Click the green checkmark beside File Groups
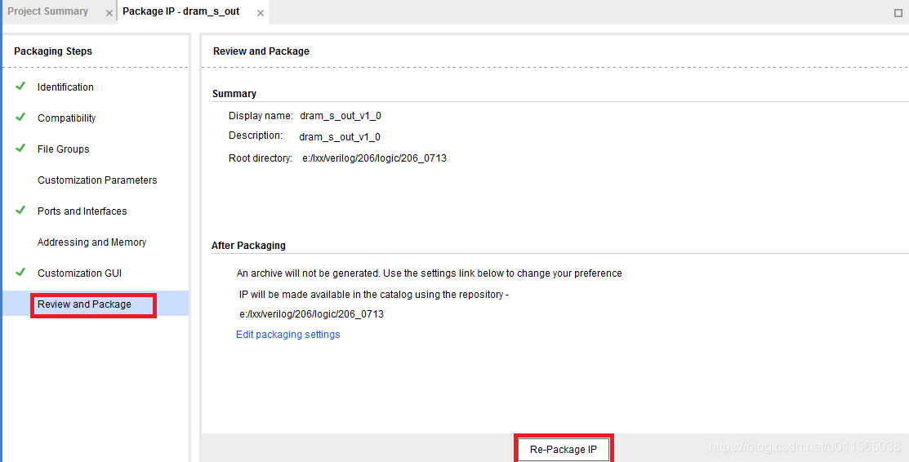909x462 pixels. 20,148
